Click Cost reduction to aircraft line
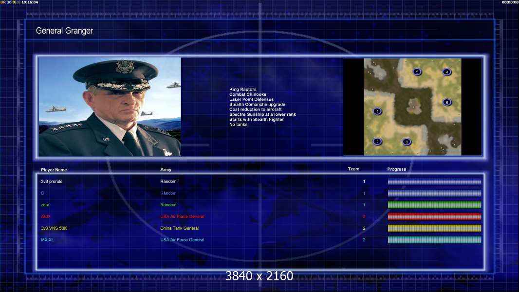Viewport: 519px width, 292px height. click(256, 109)
